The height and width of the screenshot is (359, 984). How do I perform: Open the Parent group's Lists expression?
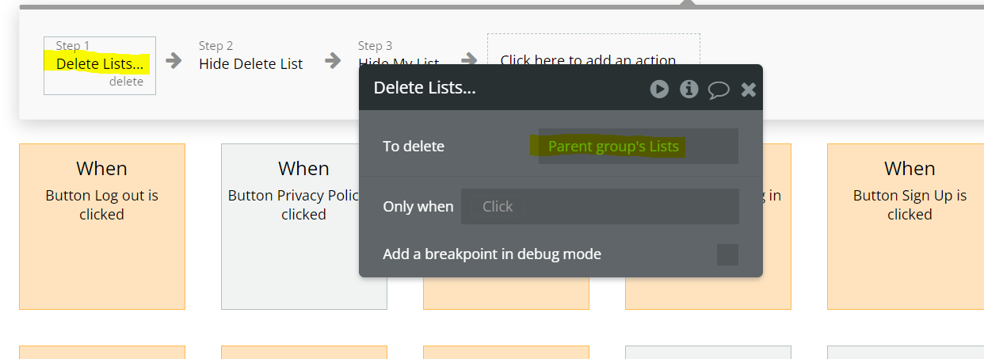(613, 147)
